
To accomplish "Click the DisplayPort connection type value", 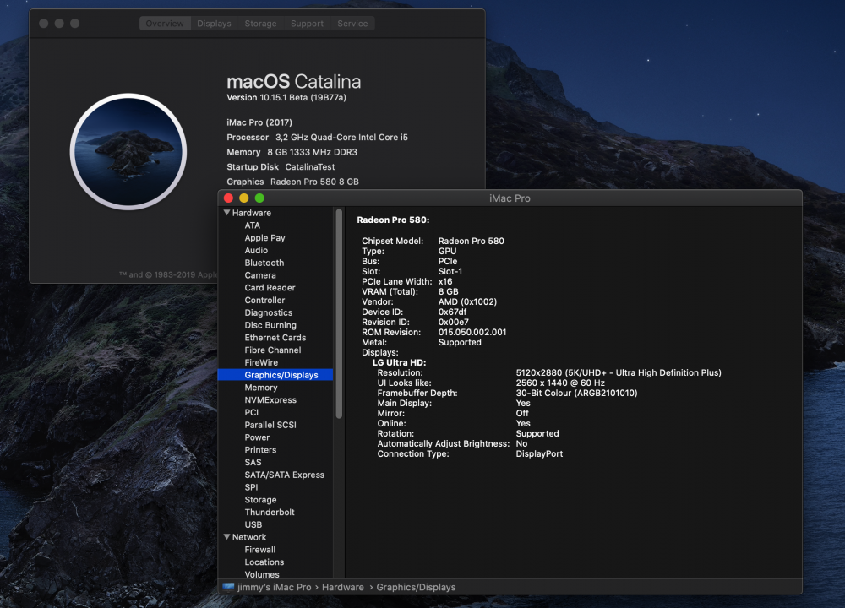I will 539,454.
